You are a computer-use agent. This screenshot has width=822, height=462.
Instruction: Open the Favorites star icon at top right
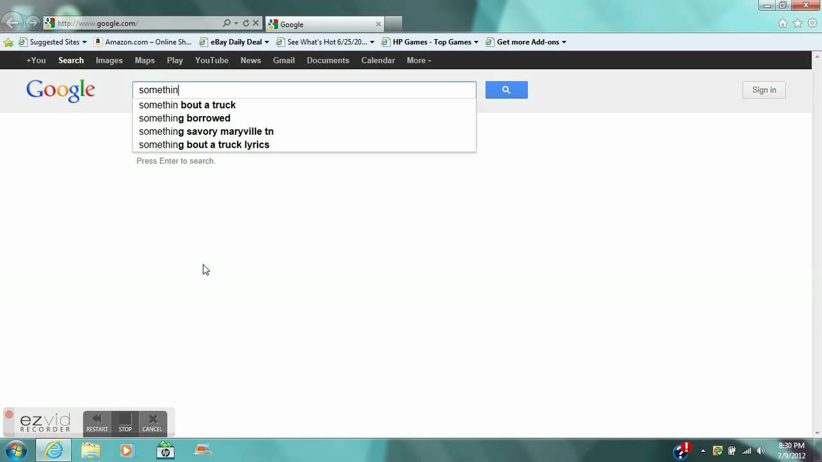(x=798, y=23)
